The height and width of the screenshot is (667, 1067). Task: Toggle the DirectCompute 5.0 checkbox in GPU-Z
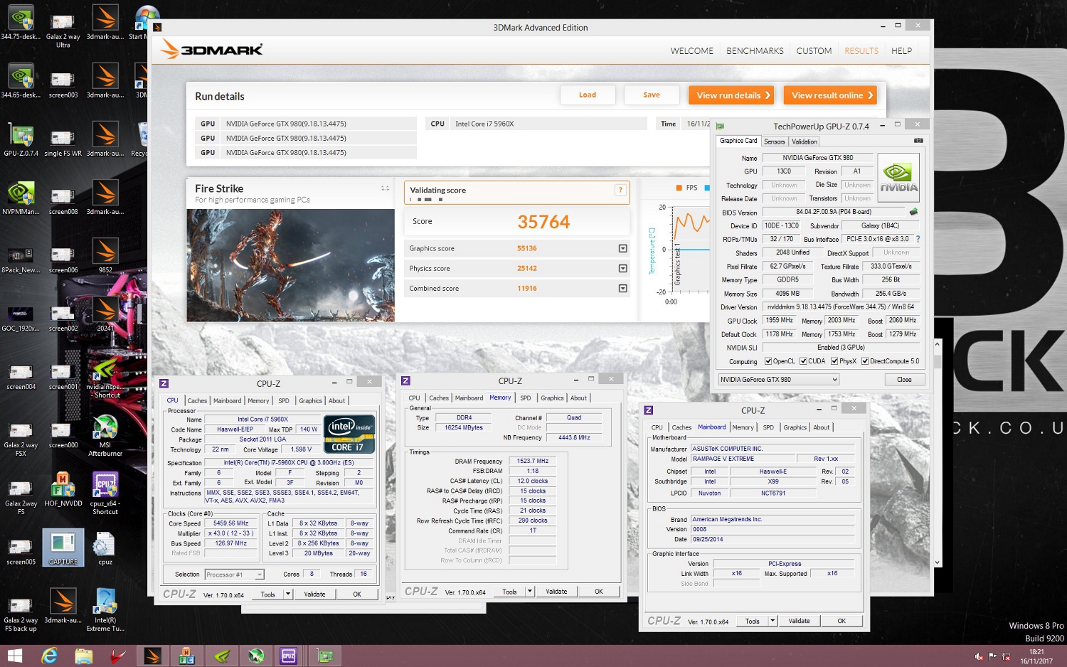pyautogui.click(x=865, y=361)
